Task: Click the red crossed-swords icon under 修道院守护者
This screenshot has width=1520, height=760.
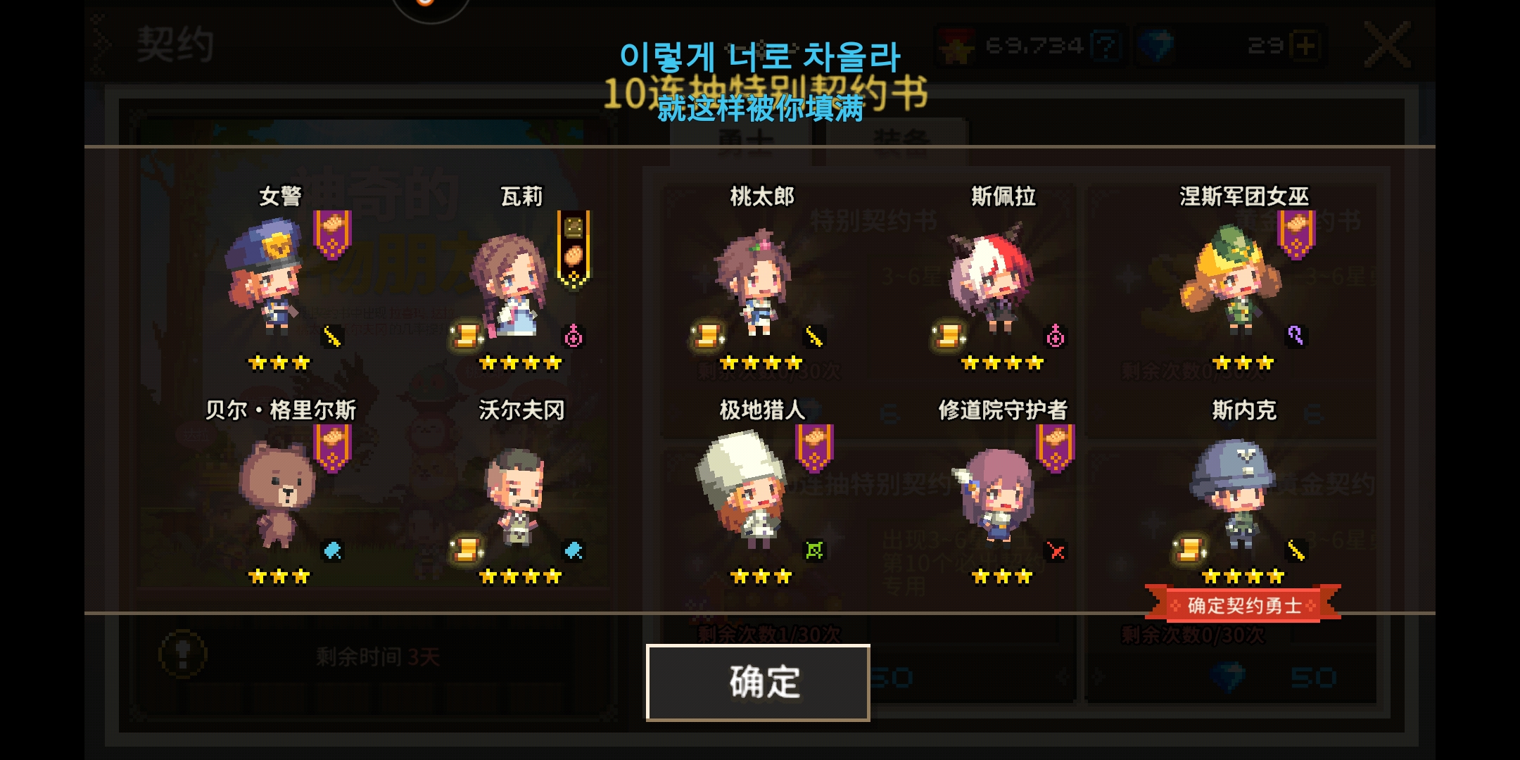Action: (1056, 550)
